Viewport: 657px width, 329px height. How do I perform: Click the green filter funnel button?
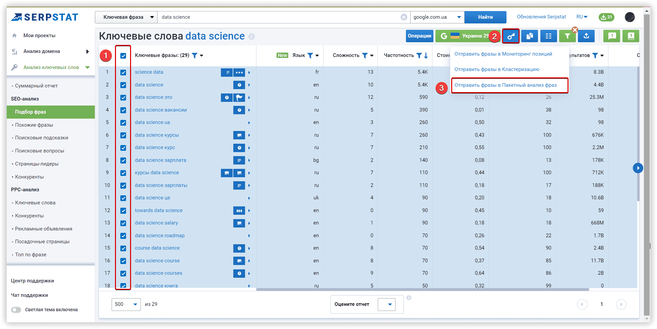pos(567,36)
